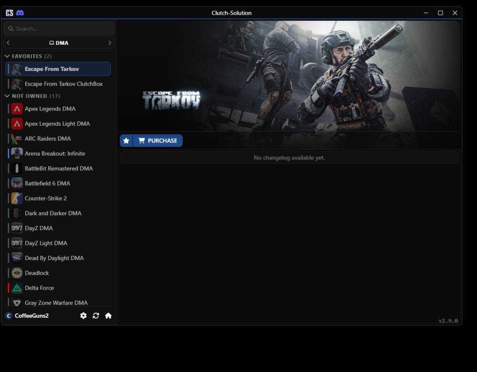Image resolution: width=477 pixels, height=372 pixels.
Task: Select Arena Breakout: Infinite
Action: [x=58, y=153]
